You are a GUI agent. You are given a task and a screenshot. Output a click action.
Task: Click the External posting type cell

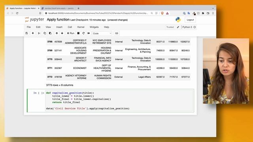point(119,77)
